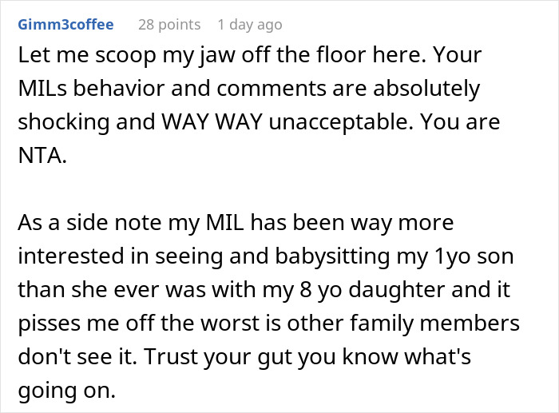Click the "1 day ago" comment timestamp
Image resolution: width=559 pixels, height=413 pixels.
248,25
